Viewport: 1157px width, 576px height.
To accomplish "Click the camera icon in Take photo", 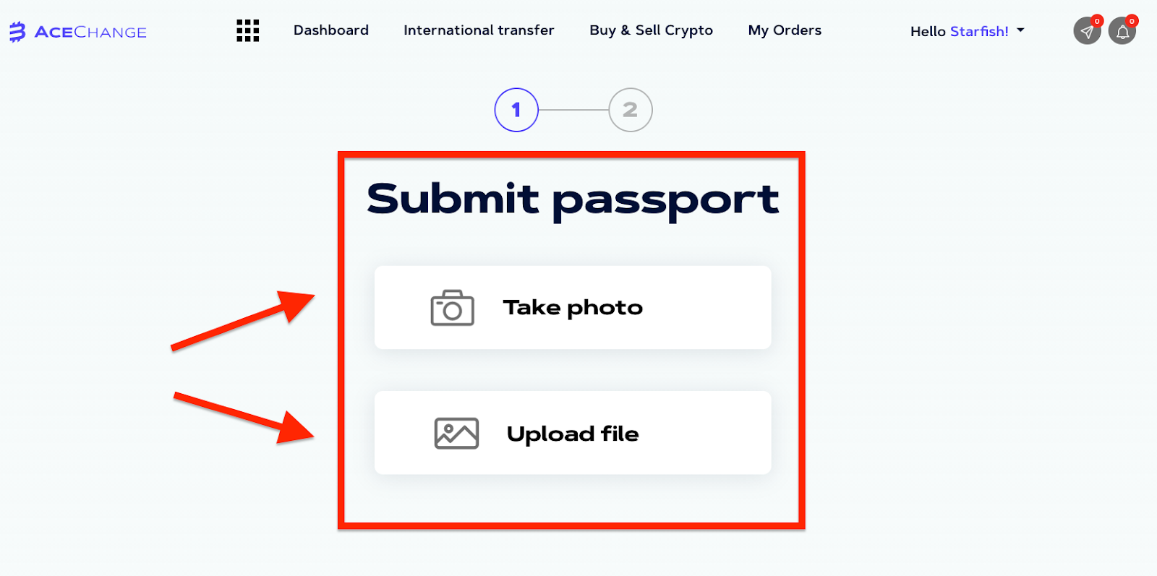I will (453, 308).
